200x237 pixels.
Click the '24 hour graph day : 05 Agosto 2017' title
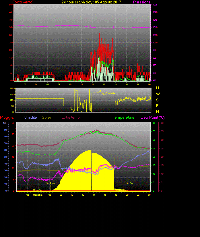click(91, 2)
